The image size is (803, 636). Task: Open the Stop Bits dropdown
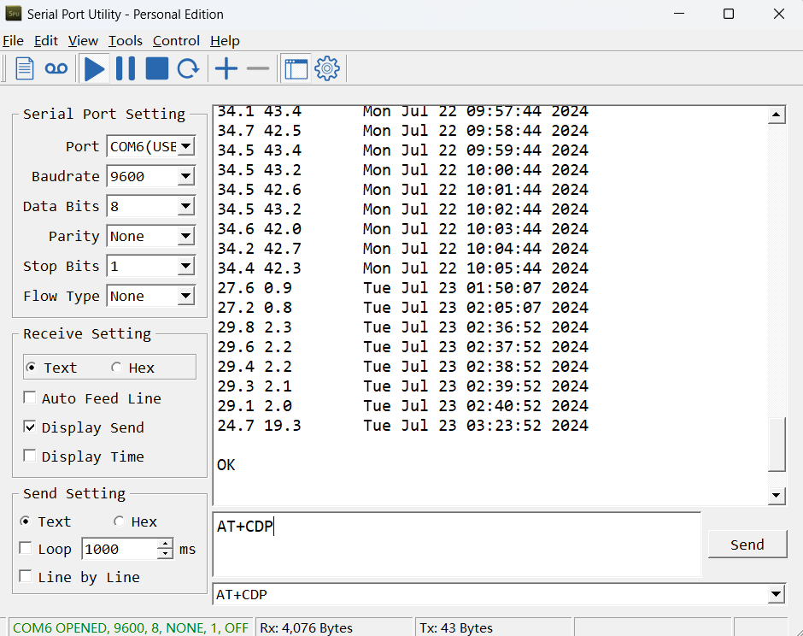tap(186, 266)
